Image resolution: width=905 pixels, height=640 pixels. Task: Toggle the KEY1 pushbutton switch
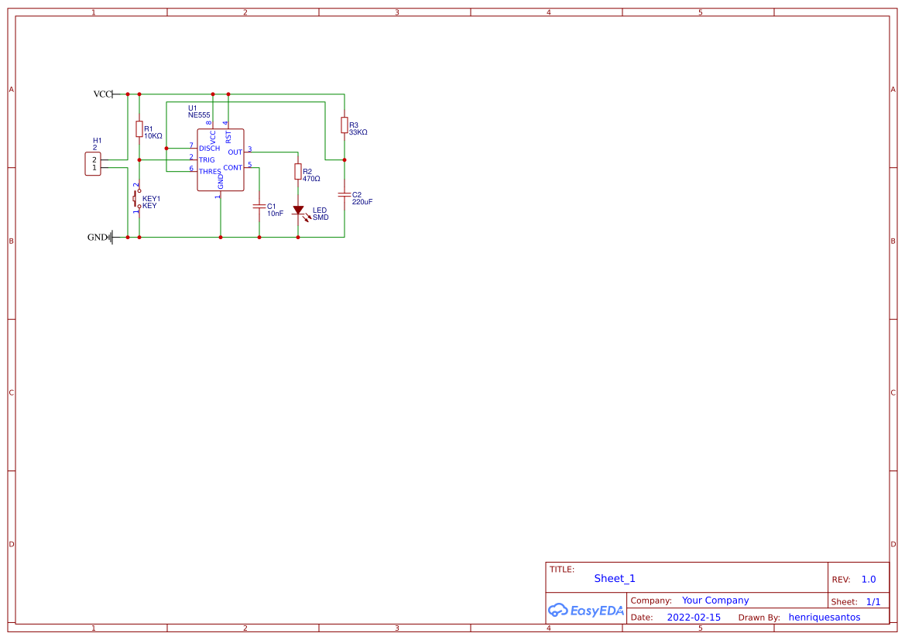(x=135, y=200)
